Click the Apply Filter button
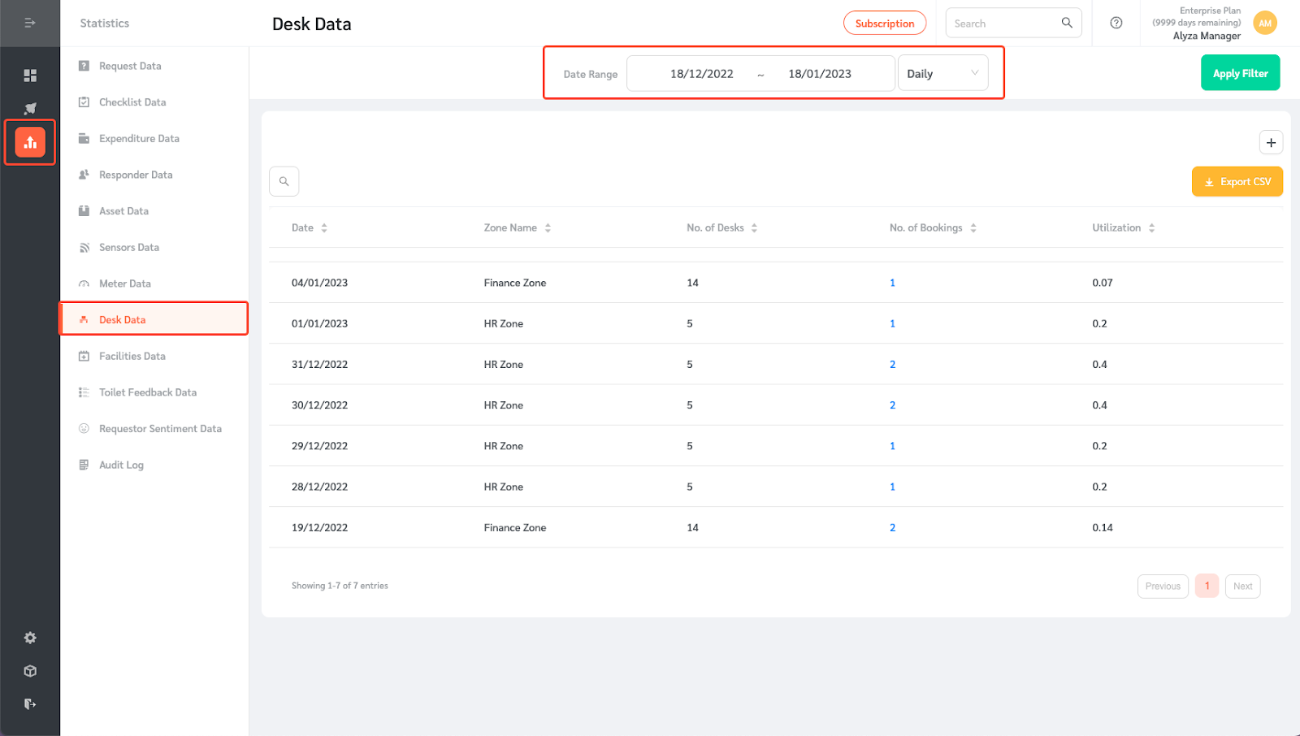1300x736 pixels. pos(1240,72)
